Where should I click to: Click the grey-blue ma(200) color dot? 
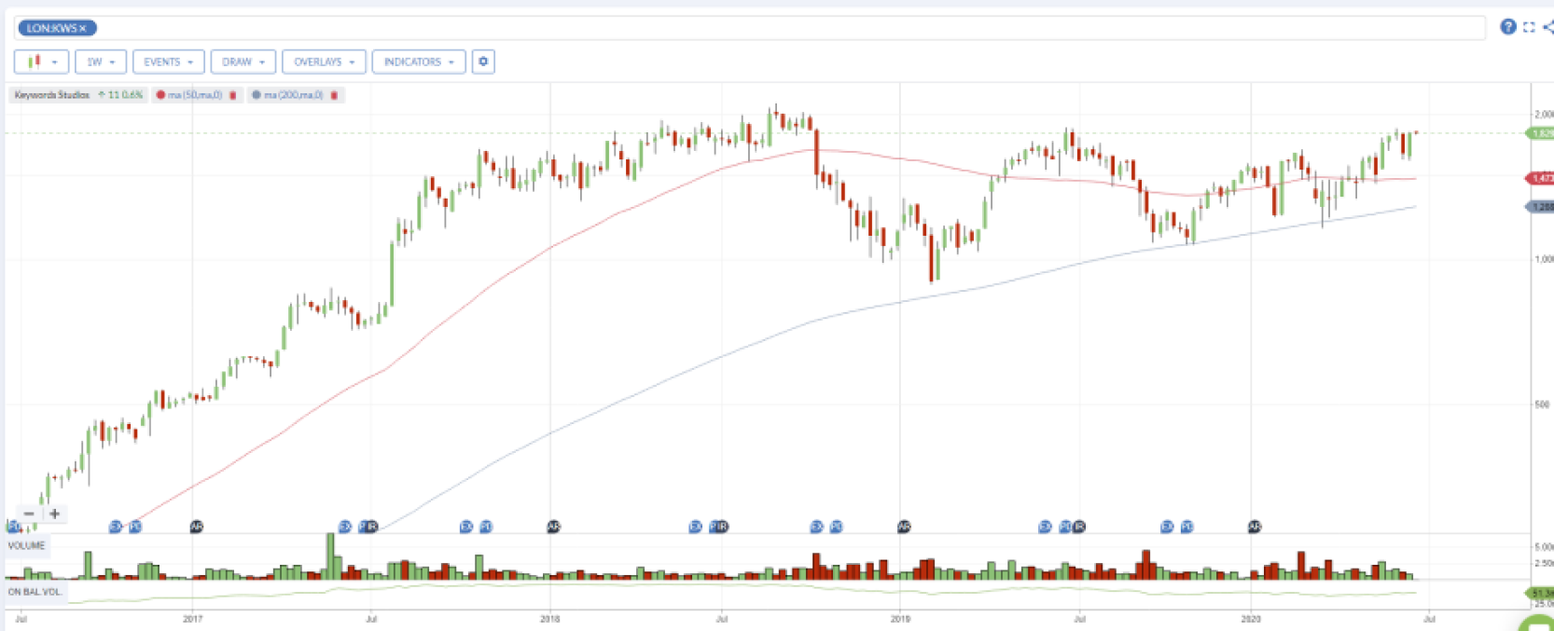[x=257, y=95]
